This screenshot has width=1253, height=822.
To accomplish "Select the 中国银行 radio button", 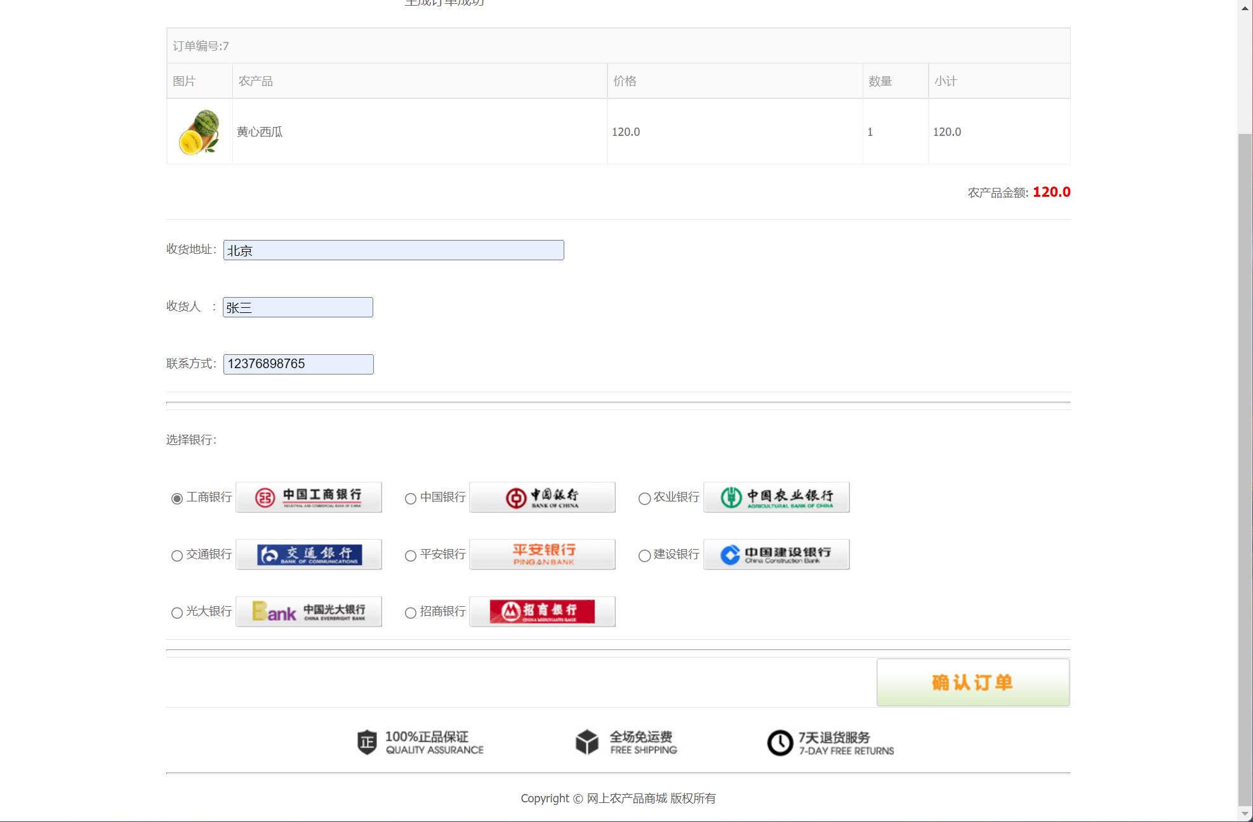I will coord(411,499).
